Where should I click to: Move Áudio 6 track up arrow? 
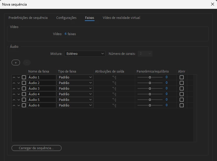[14, 106]
